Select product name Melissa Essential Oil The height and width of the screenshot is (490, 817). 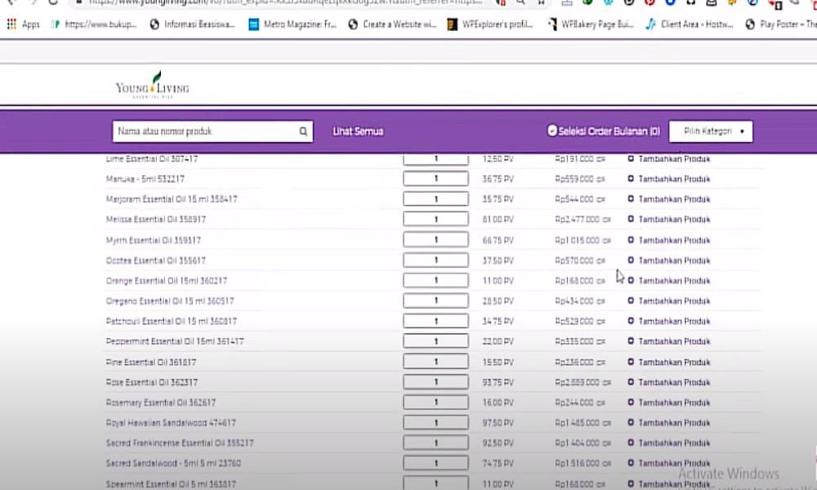point(156,220)
